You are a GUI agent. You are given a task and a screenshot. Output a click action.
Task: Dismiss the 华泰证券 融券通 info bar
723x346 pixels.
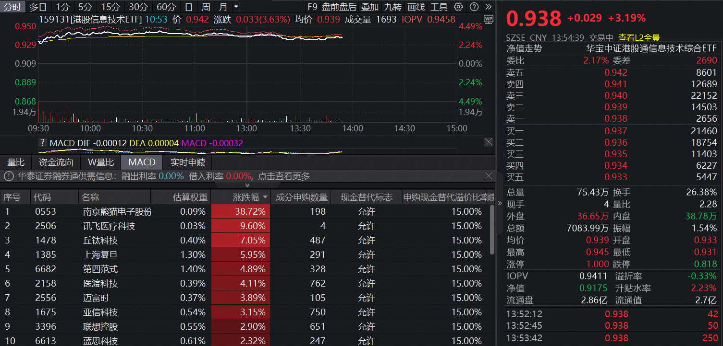[x=488, y=176]
